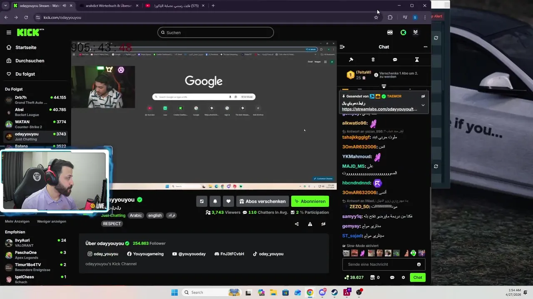Select IlvyAuri VALORANT recommended channel
Image resolution: width=533 pixels, height=299 pixels.
(x=35, y=243)
